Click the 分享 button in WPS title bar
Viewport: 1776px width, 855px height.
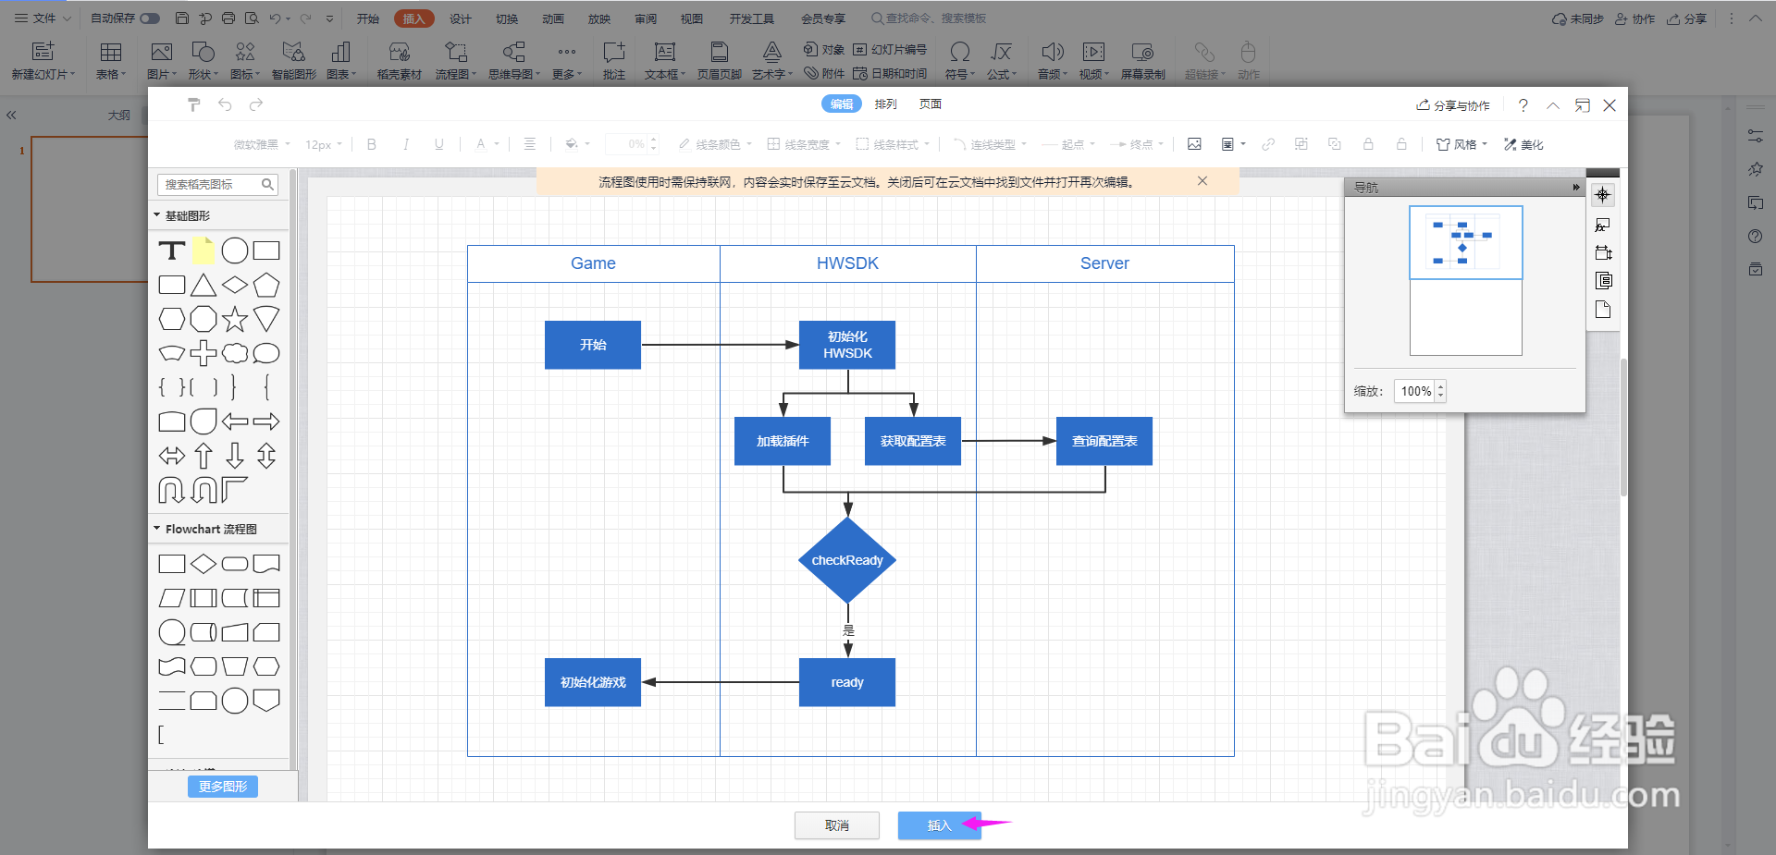[1687, 18]
